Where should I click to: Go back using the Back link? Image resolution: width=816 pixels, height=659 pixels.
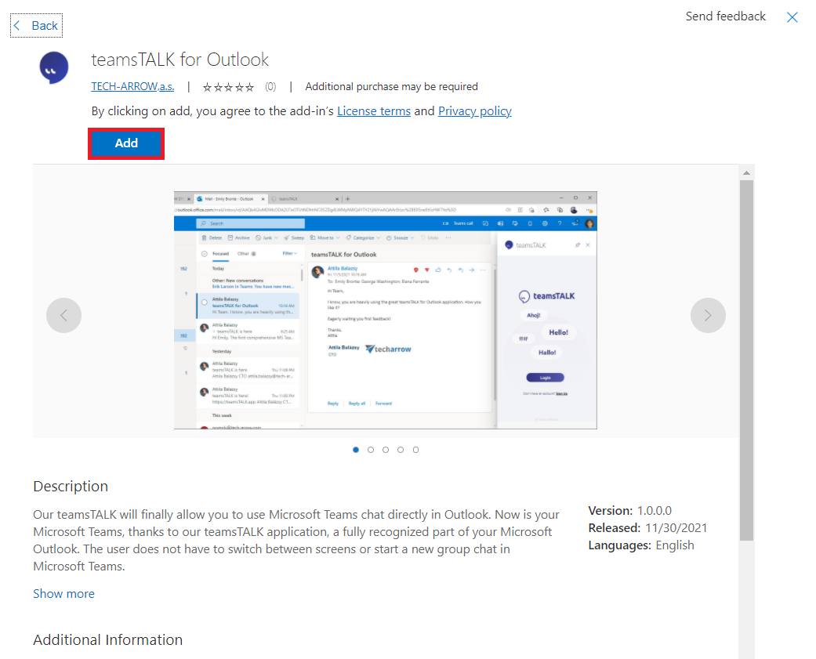tap(36, 26)
